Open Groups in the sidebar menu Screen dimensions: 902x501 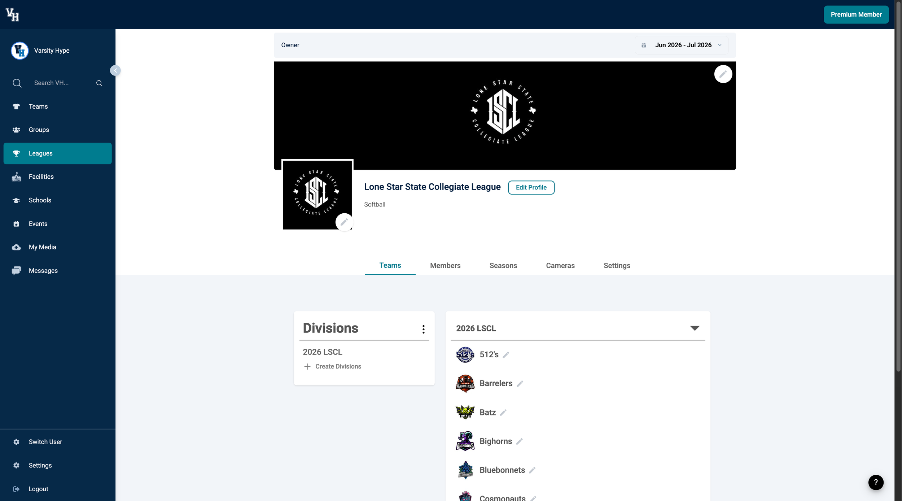58,130
